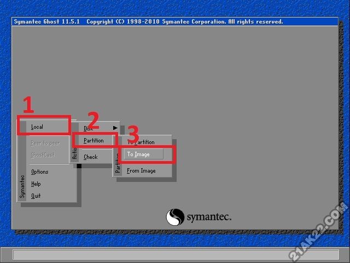
Task: Select the Peer to peer entry
Action: 45,143
